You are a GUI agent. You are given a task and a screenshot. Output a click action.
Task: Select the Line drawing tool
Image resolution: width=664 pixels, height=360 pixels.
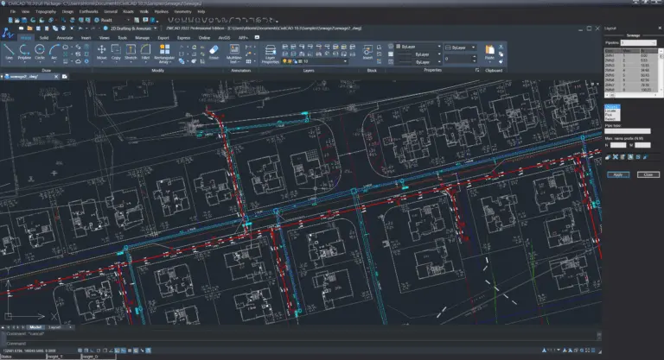click(9, 52)
